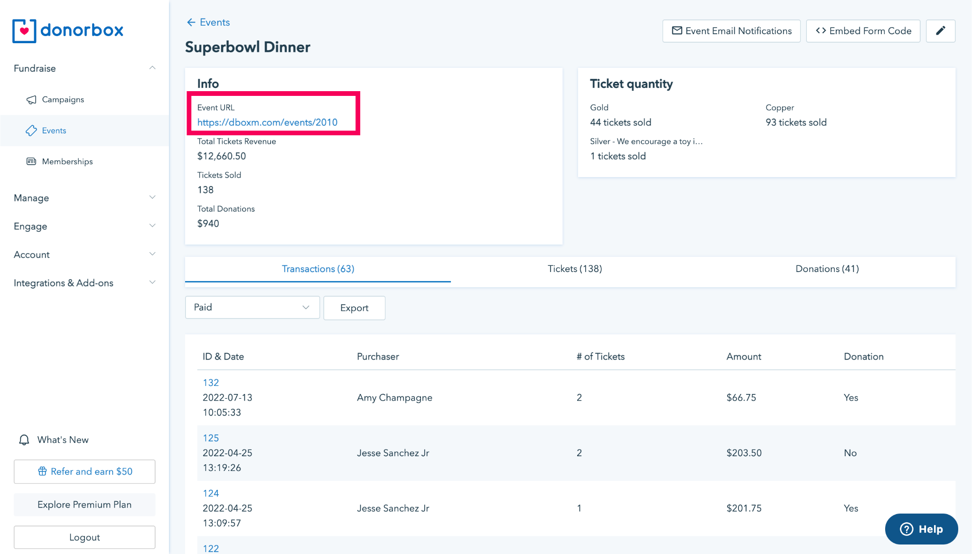This screenshot has width=972, height=554.
Task: Open transaction ID 125
Action: pyautogui.click(x=211, y=438)
